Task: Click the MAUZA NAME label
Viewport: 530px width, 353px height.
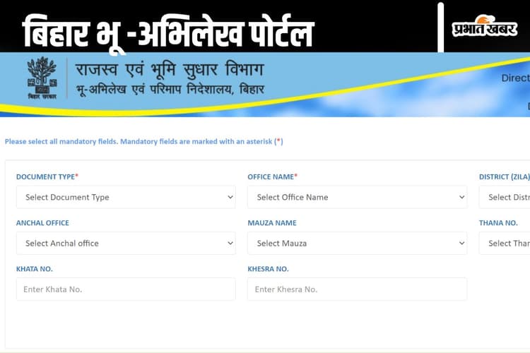Action: tap(271, 222)
